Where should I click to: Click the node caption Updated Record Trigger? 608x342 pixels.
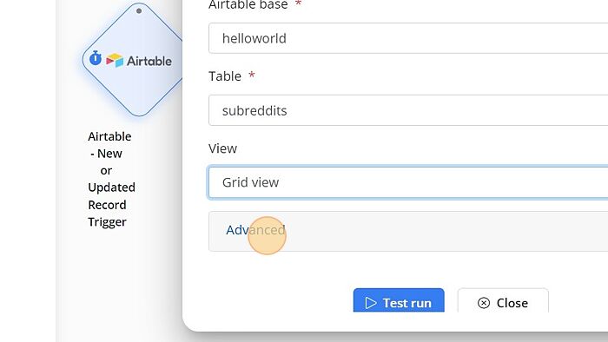(111, 205)
